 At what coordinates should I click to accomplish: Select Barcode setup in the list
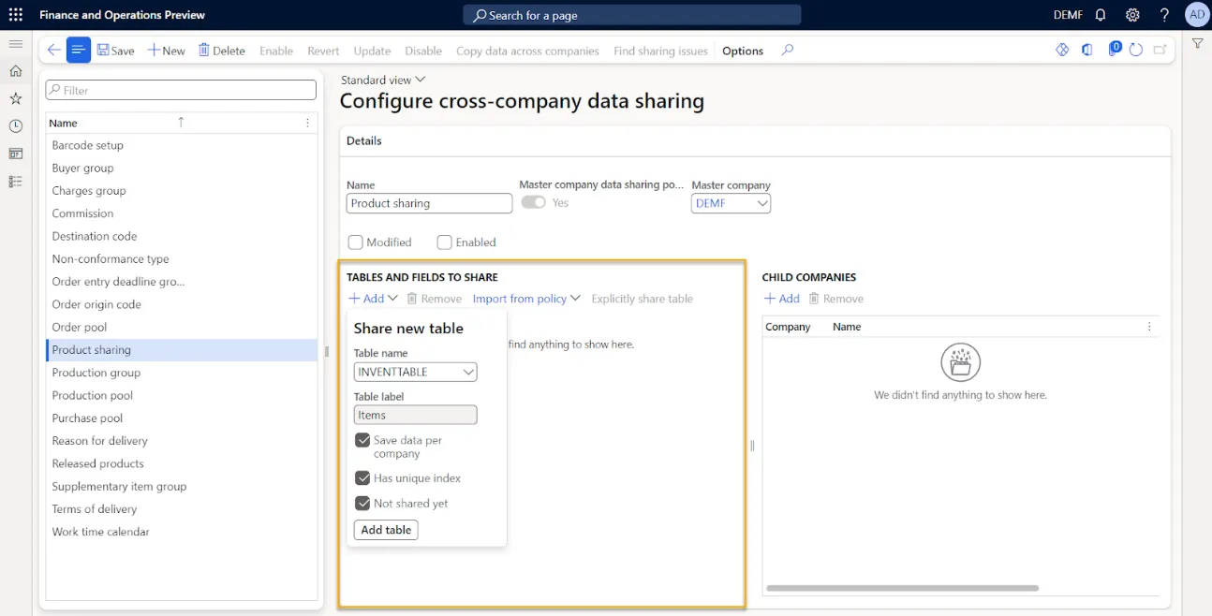(x=182, y=145)
